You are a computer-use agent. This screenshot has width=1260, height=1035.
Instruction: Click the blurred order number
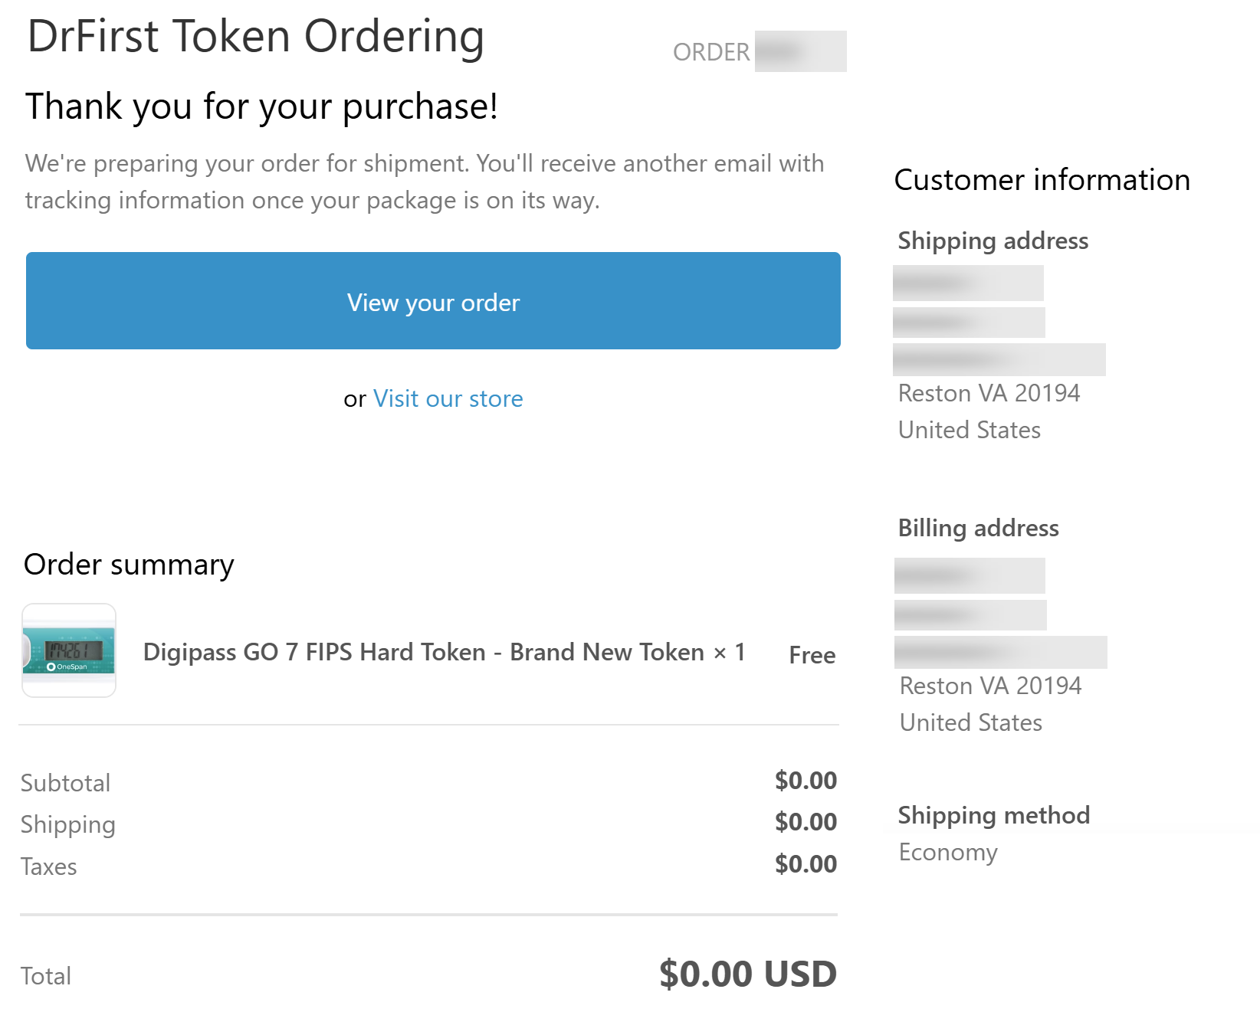coord(799,51)
